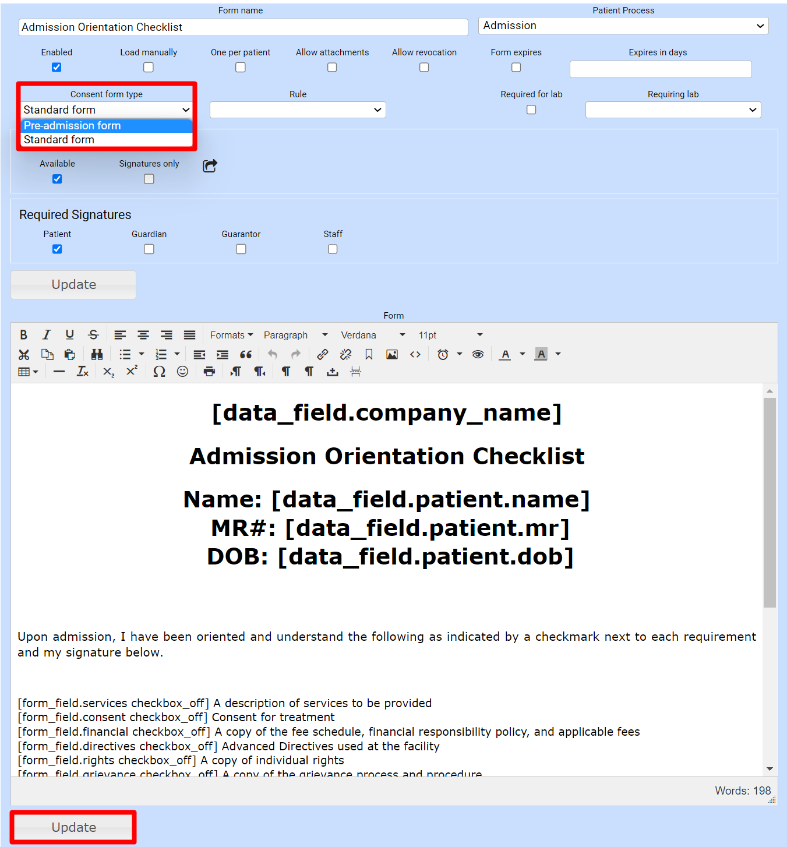This screenshot has width=787, height=847.
Task: Select the Blockquote icon
Action: (x=245, y=354)
